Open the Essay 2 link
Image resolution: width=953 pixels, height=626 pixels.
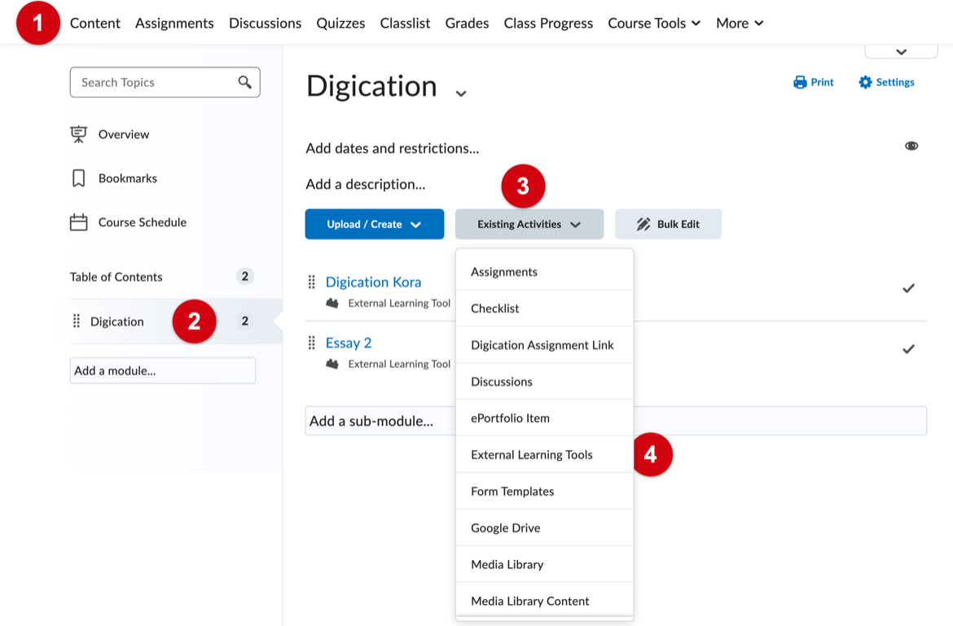click(x=349, y=343)
